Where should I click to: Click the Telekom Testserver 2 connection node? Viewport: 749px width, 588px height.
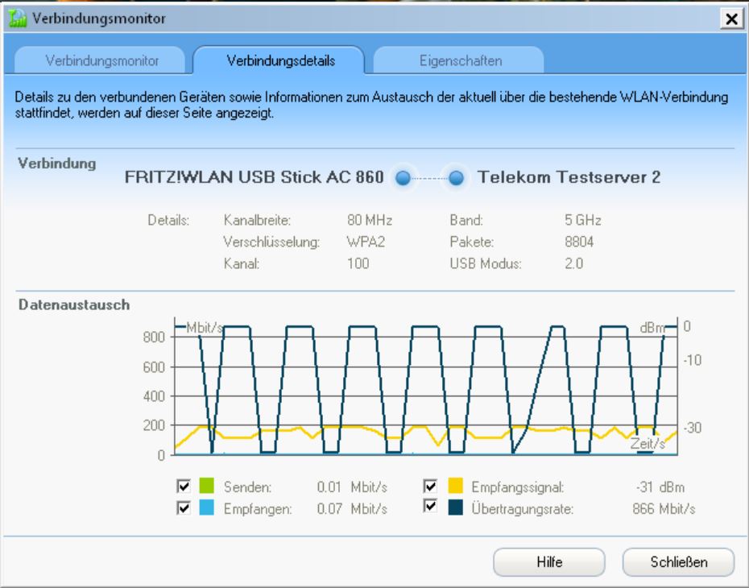point(456,178)
